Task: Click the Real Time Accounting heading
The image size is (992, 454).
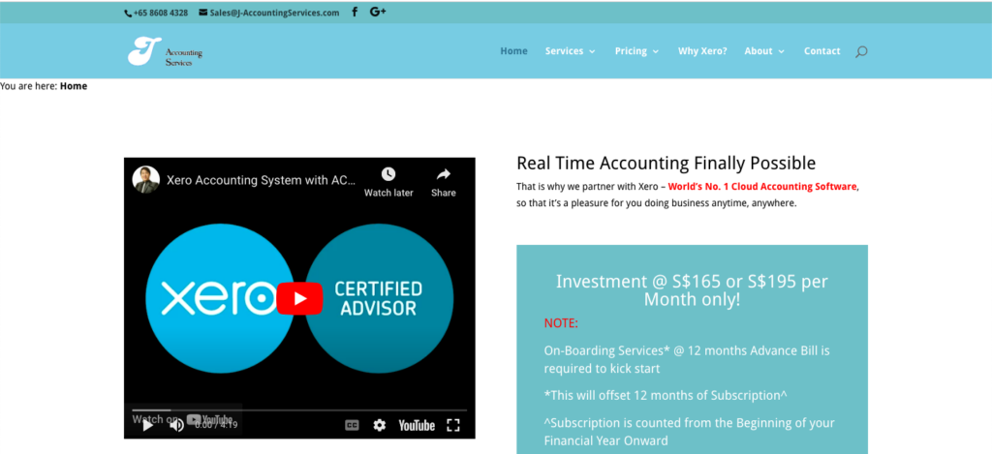Action: [666, 164]
